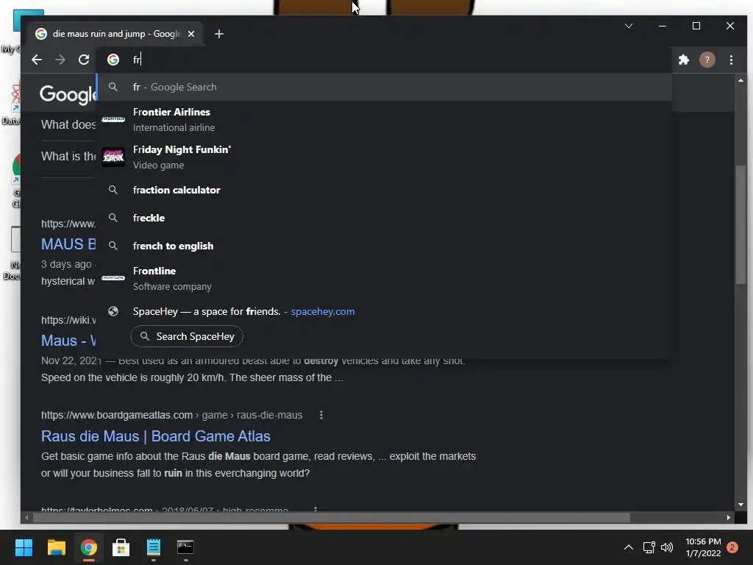Choose the 'fraction calculator' suggestion
This screenshot has width=753, height=565.
coord(384,190)
